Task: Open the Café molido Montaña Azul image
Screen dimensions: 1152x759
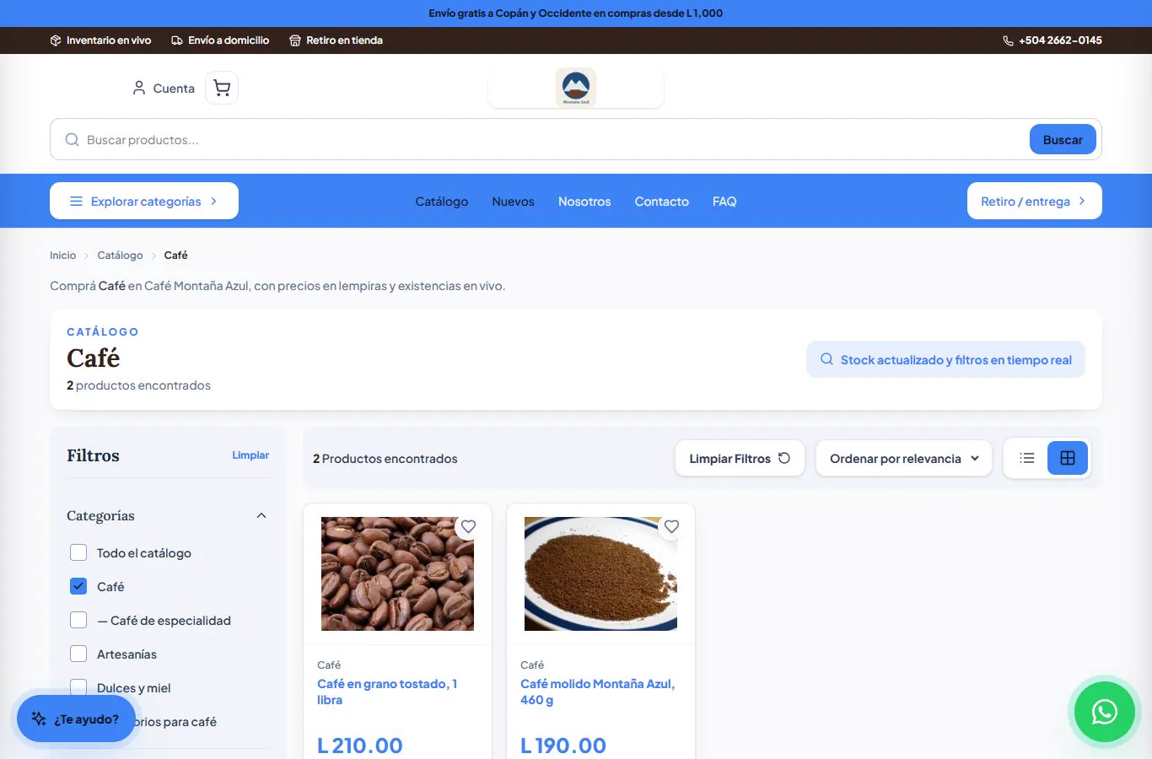Action: pos(600,573)
